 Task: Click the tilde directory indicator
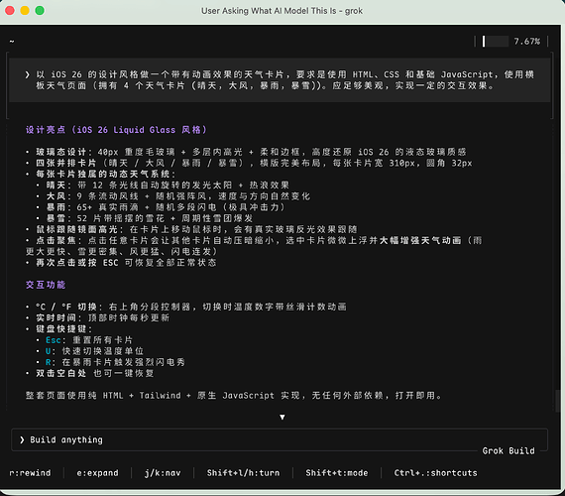(x=12, y=41)
